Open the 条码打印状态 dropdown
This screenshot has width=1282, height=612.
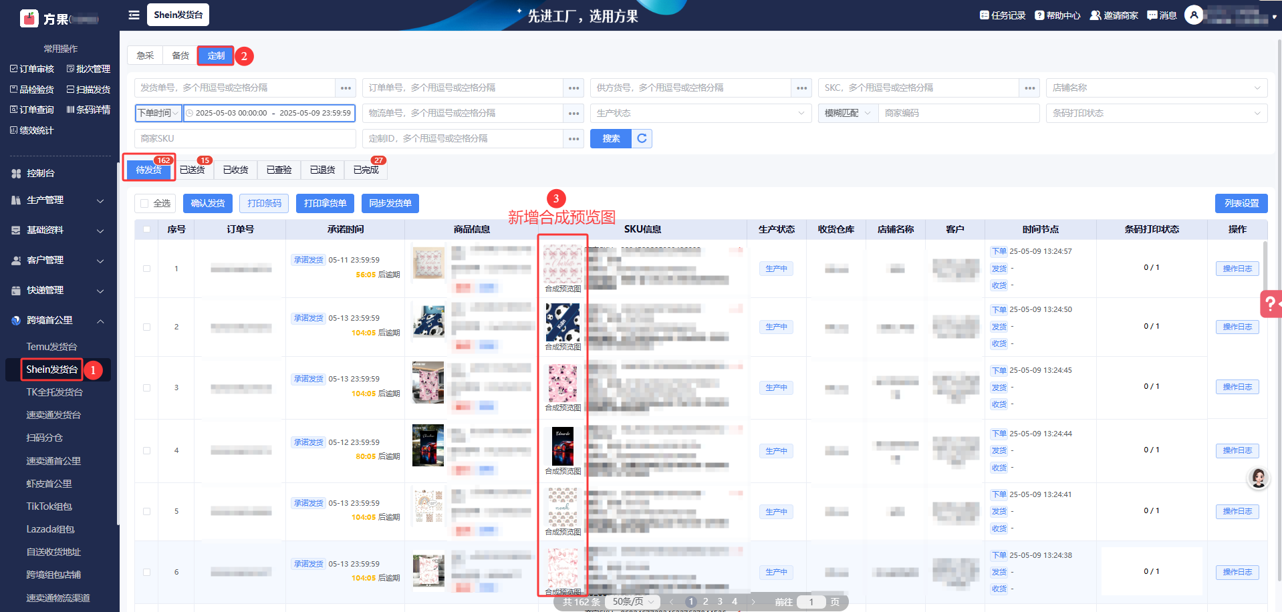pyautogui.click(x=1156, y=113)
